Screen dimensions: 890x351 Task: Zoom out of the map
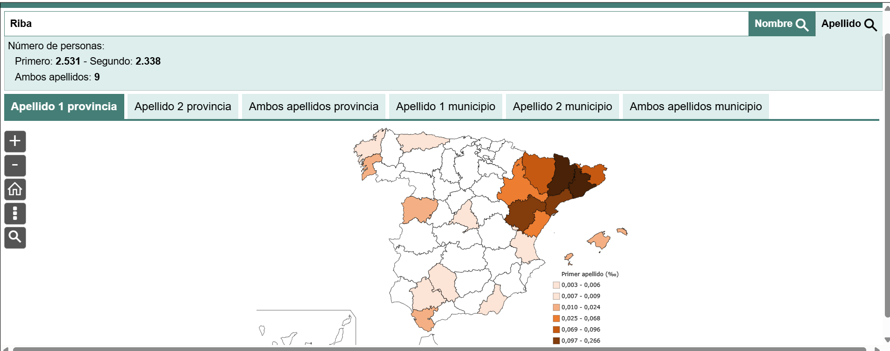click(x=15, y=166)
